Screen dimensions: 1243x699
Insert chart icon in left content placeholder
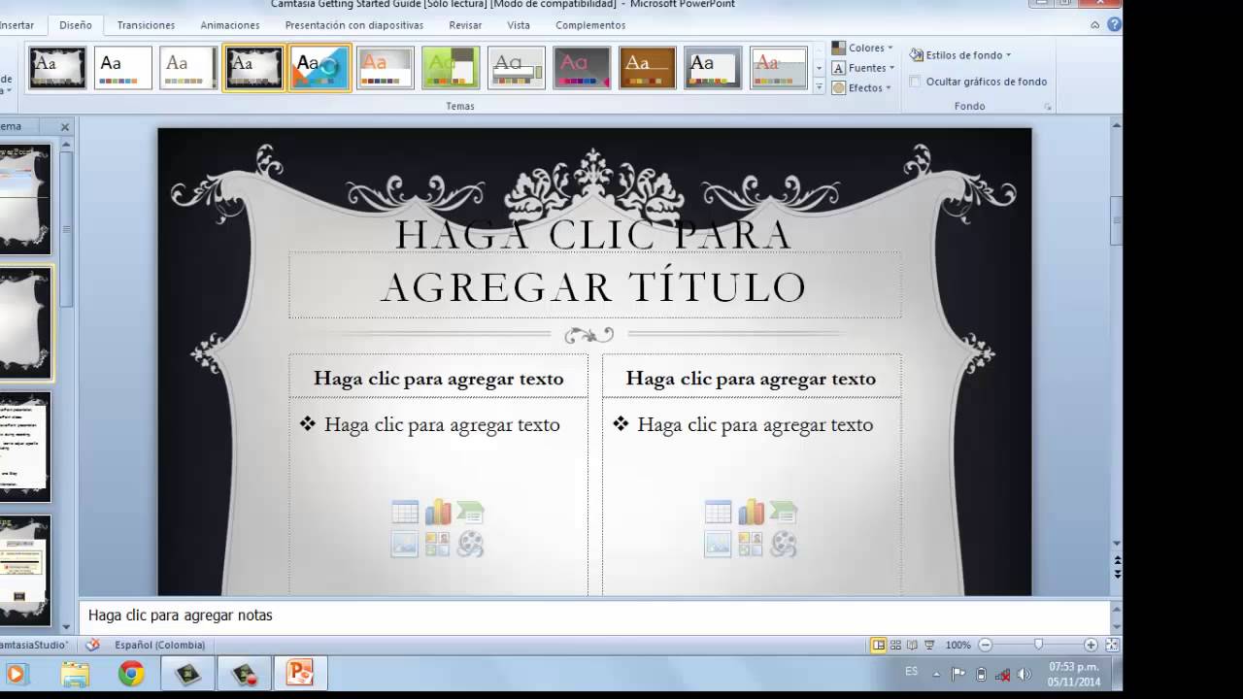[438, 513]
